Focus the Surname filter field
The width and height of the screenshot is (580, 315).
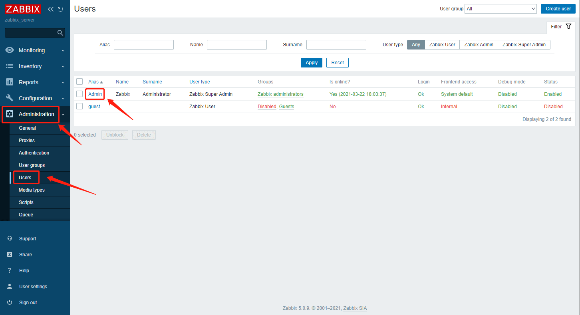pyautogui.click(x=336, y=45)
